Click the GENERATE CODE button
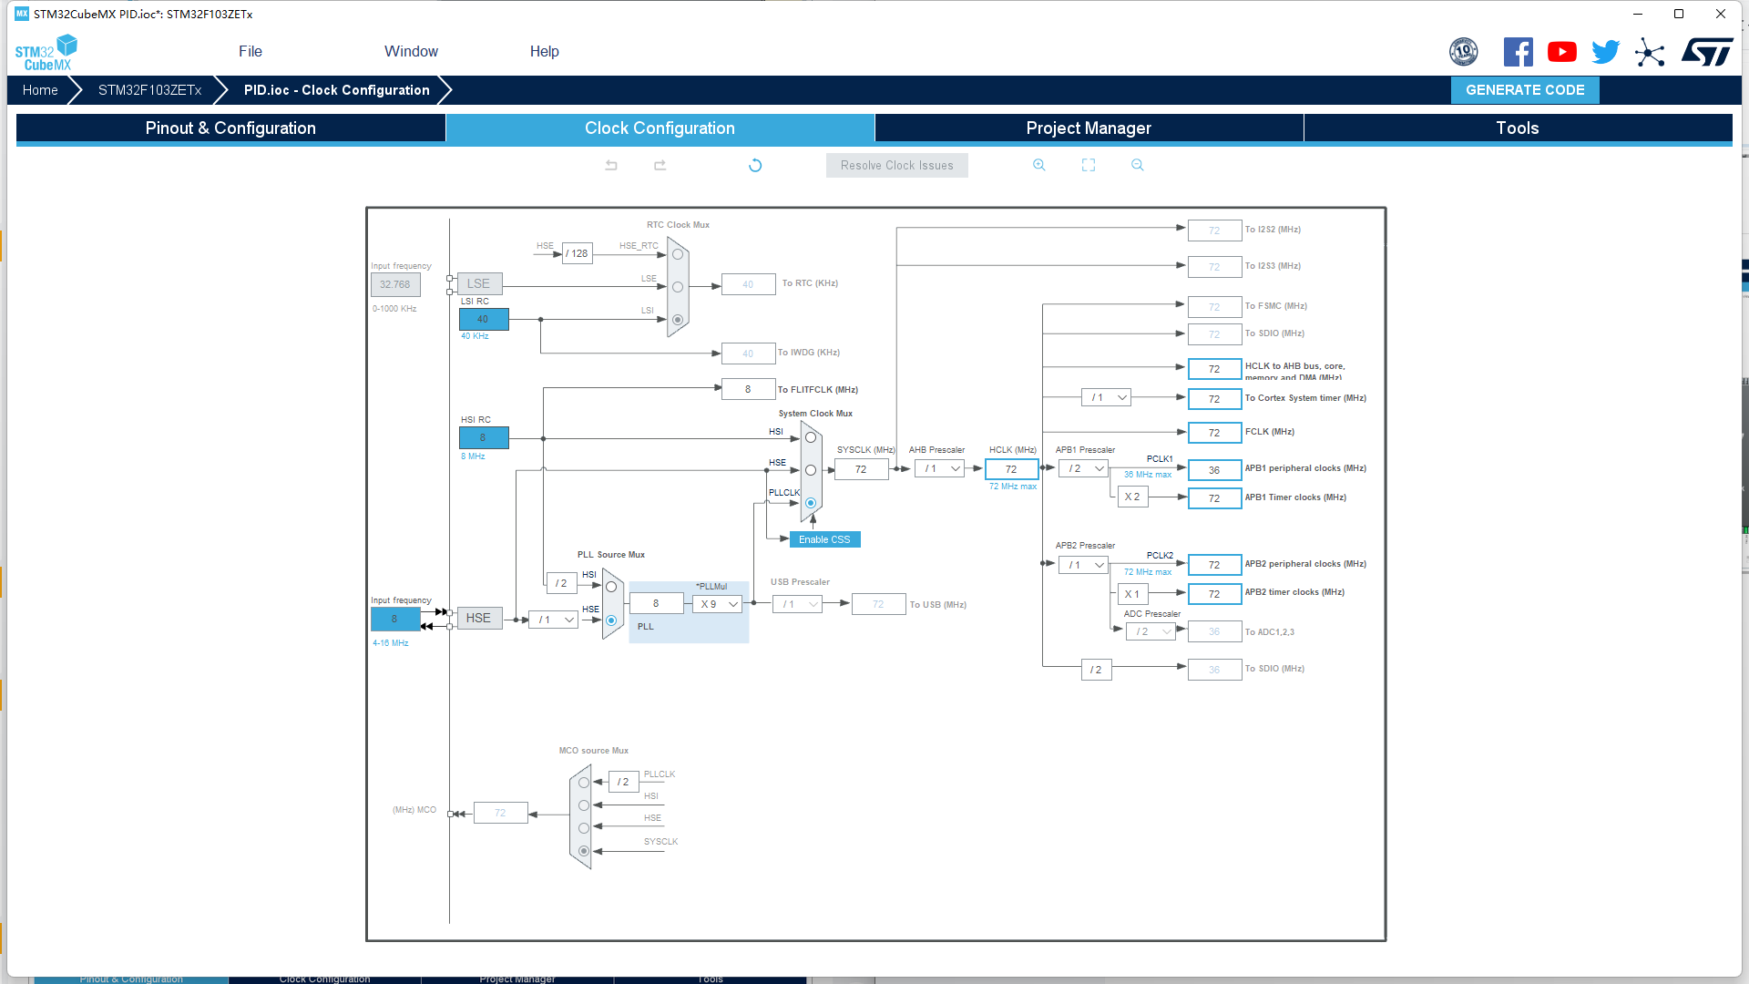This screenshot has width=1749, height=984. [x=1524, y=89]
